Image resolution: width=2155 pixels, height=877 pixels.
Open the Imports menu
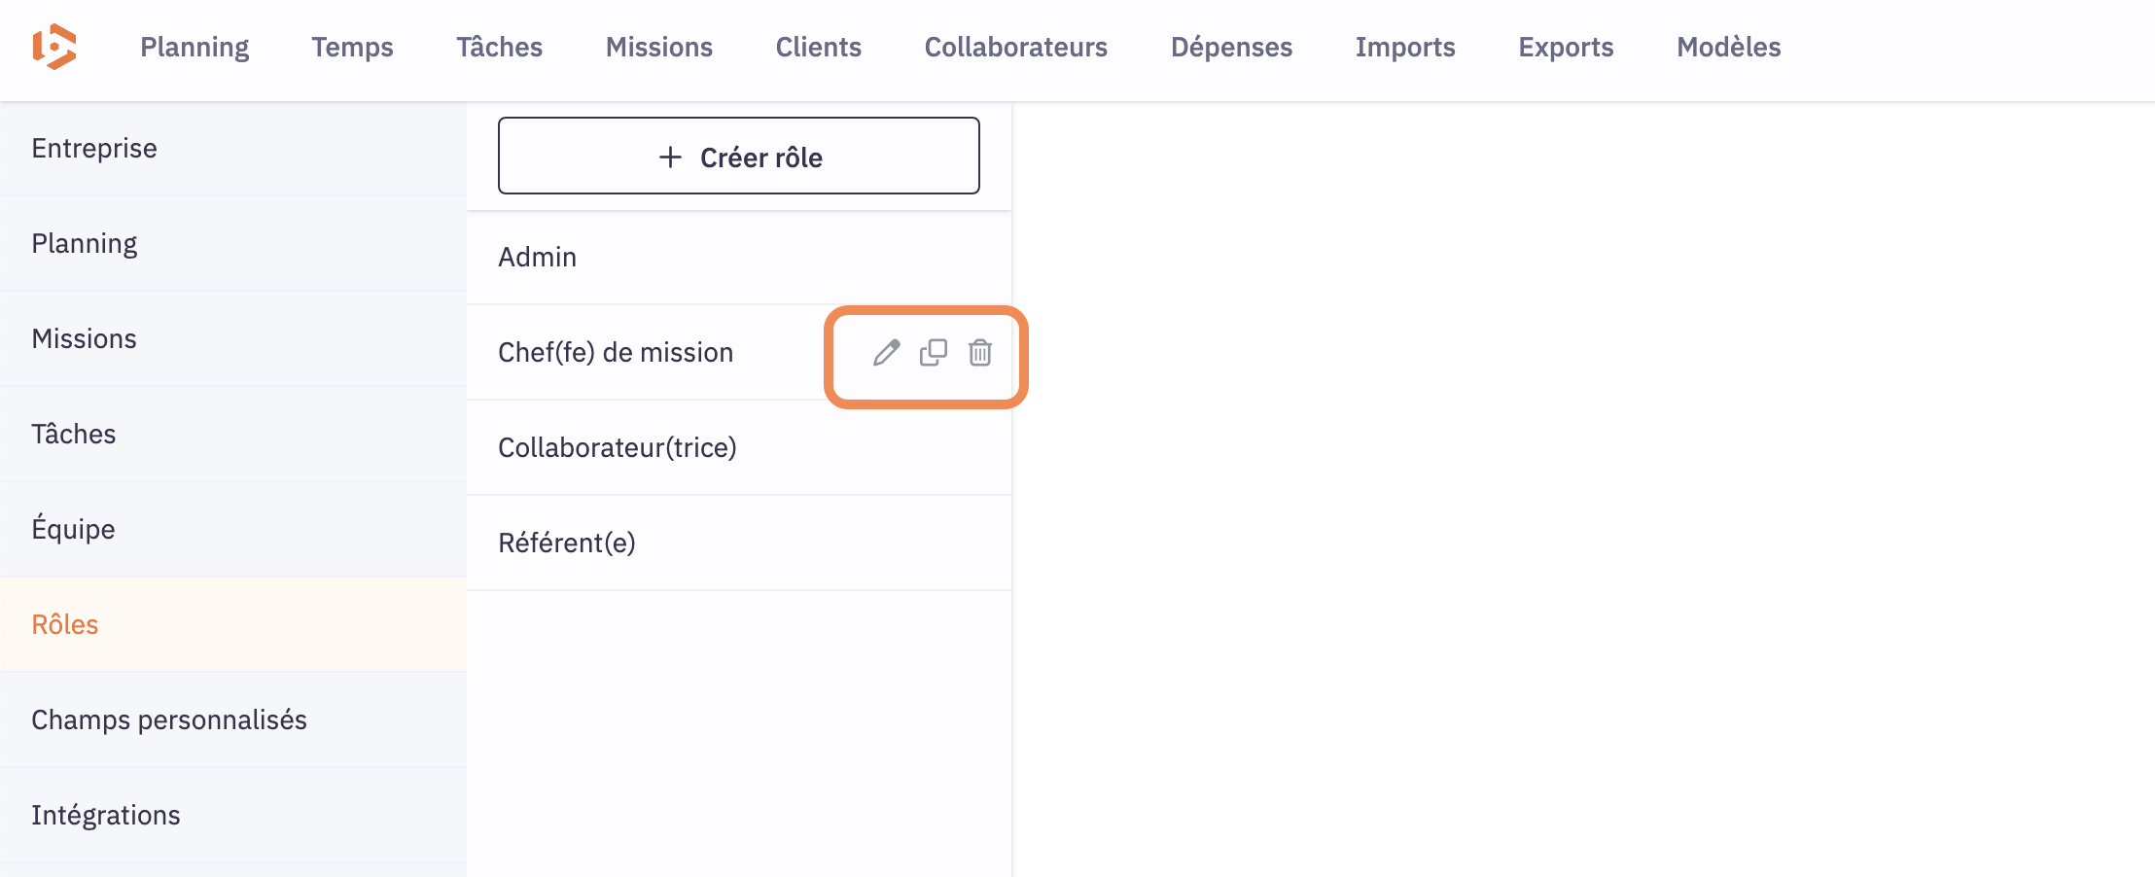pos(1404,48)
